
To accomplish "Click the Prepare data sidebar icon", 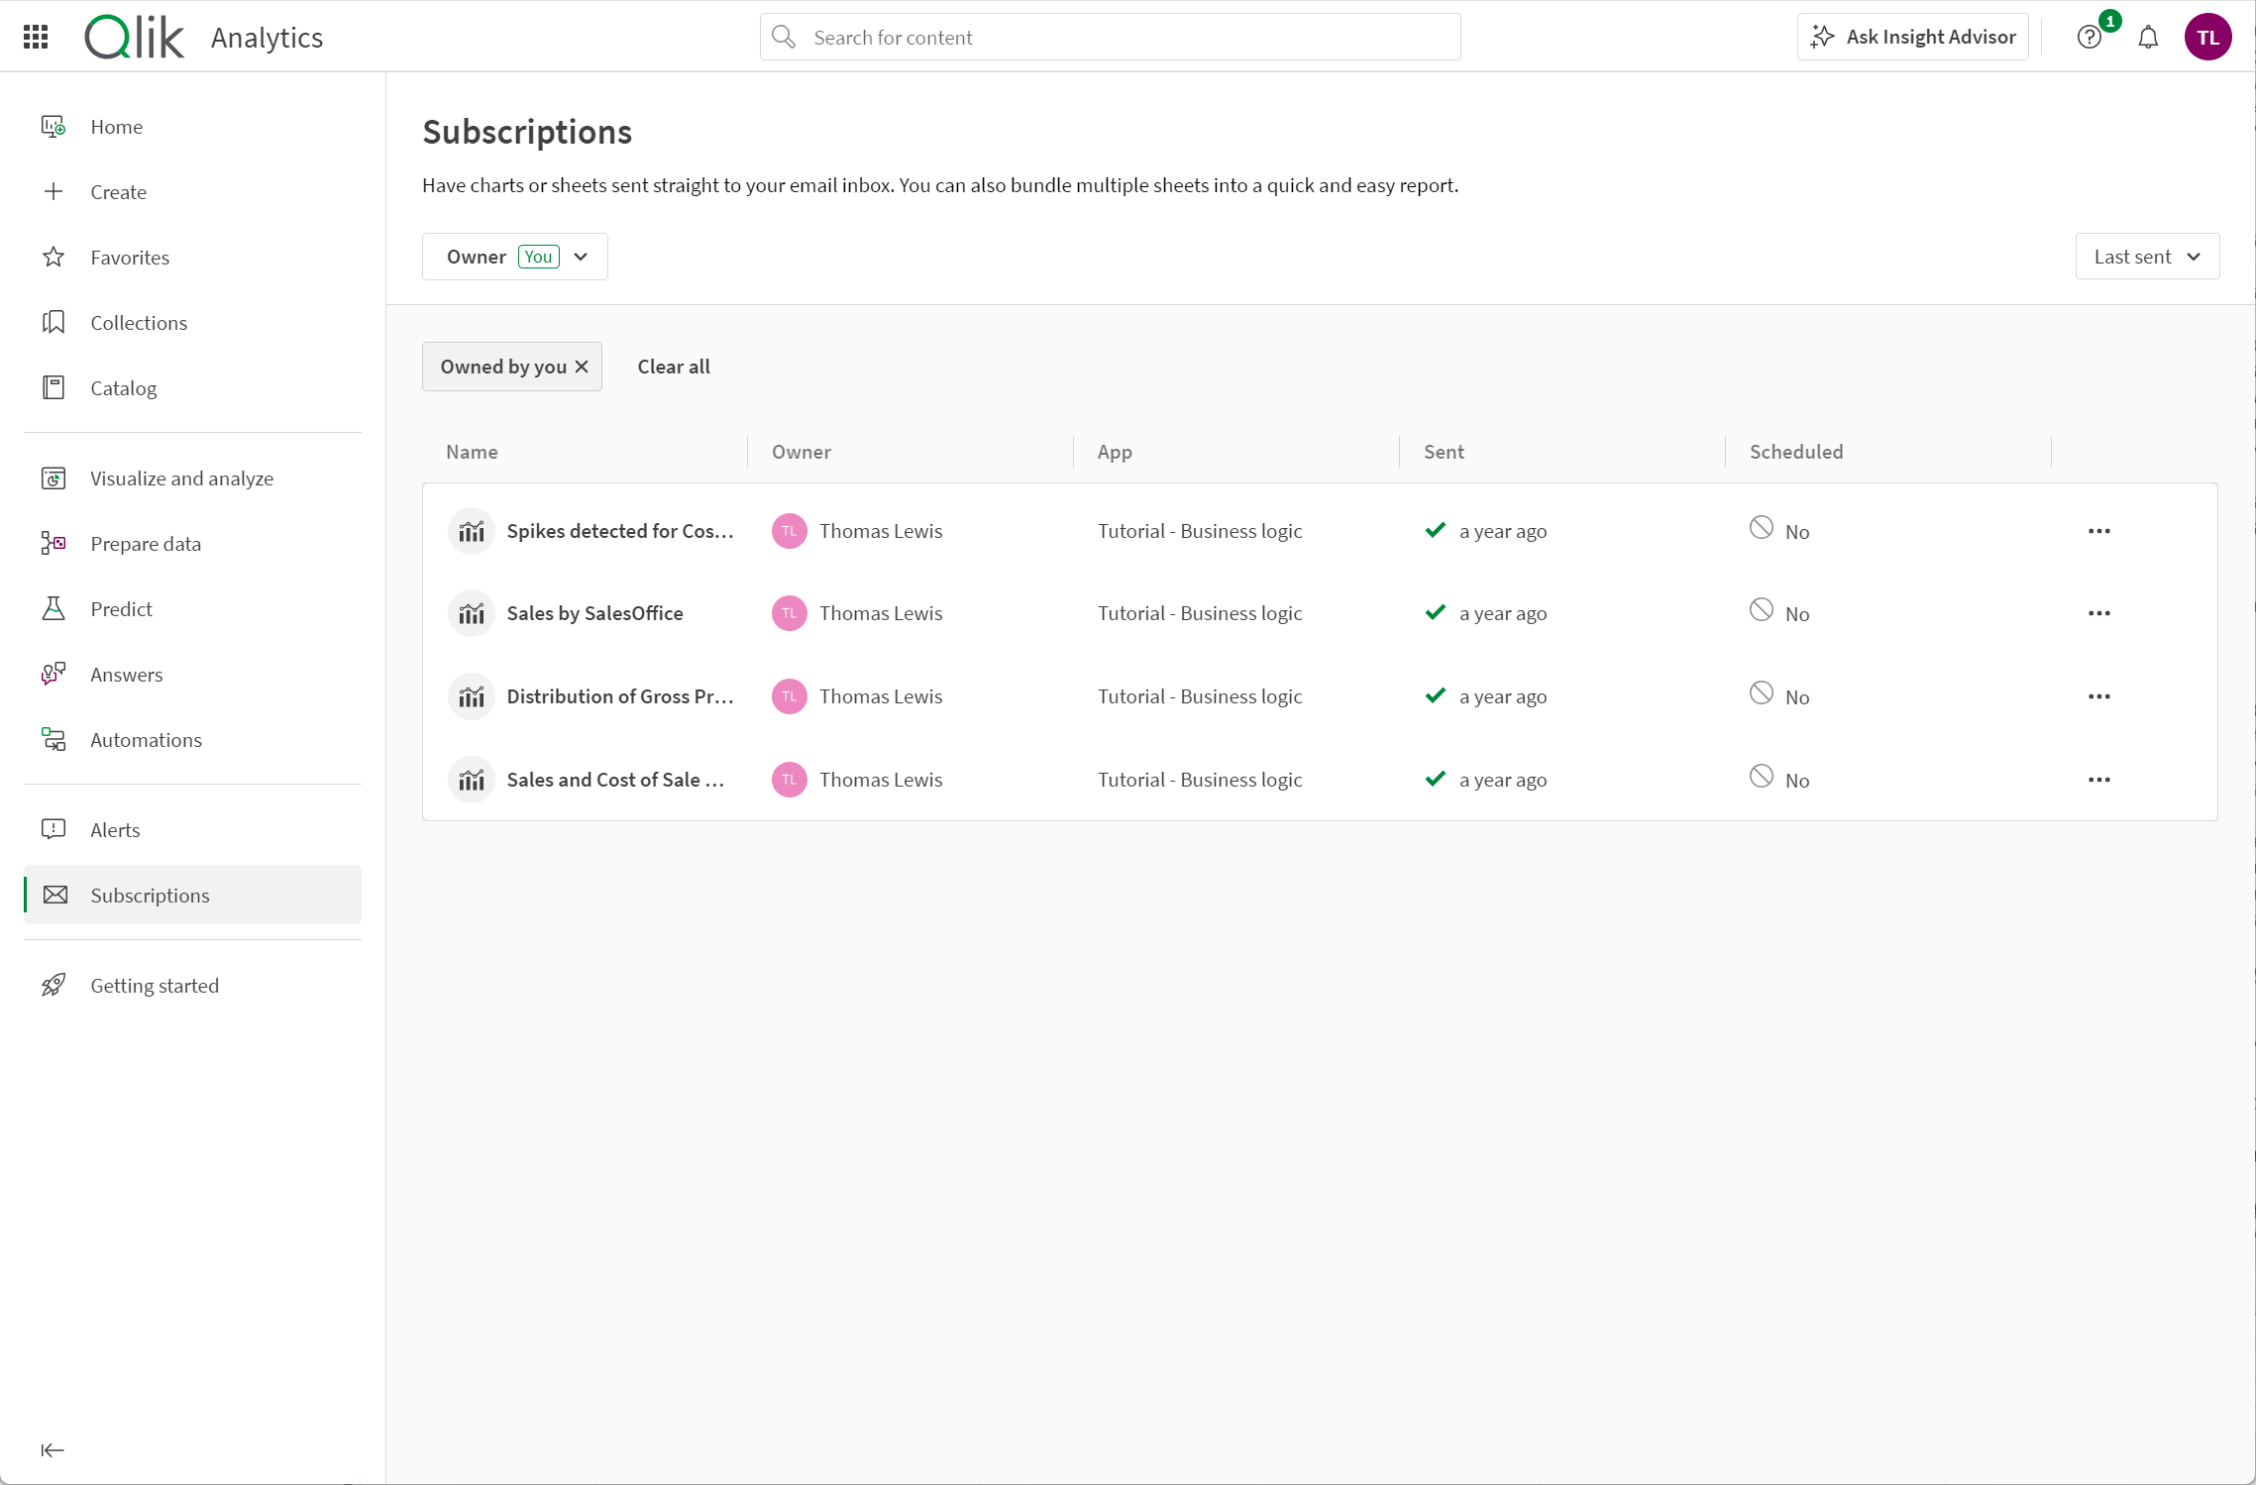I will pos(54,542).
